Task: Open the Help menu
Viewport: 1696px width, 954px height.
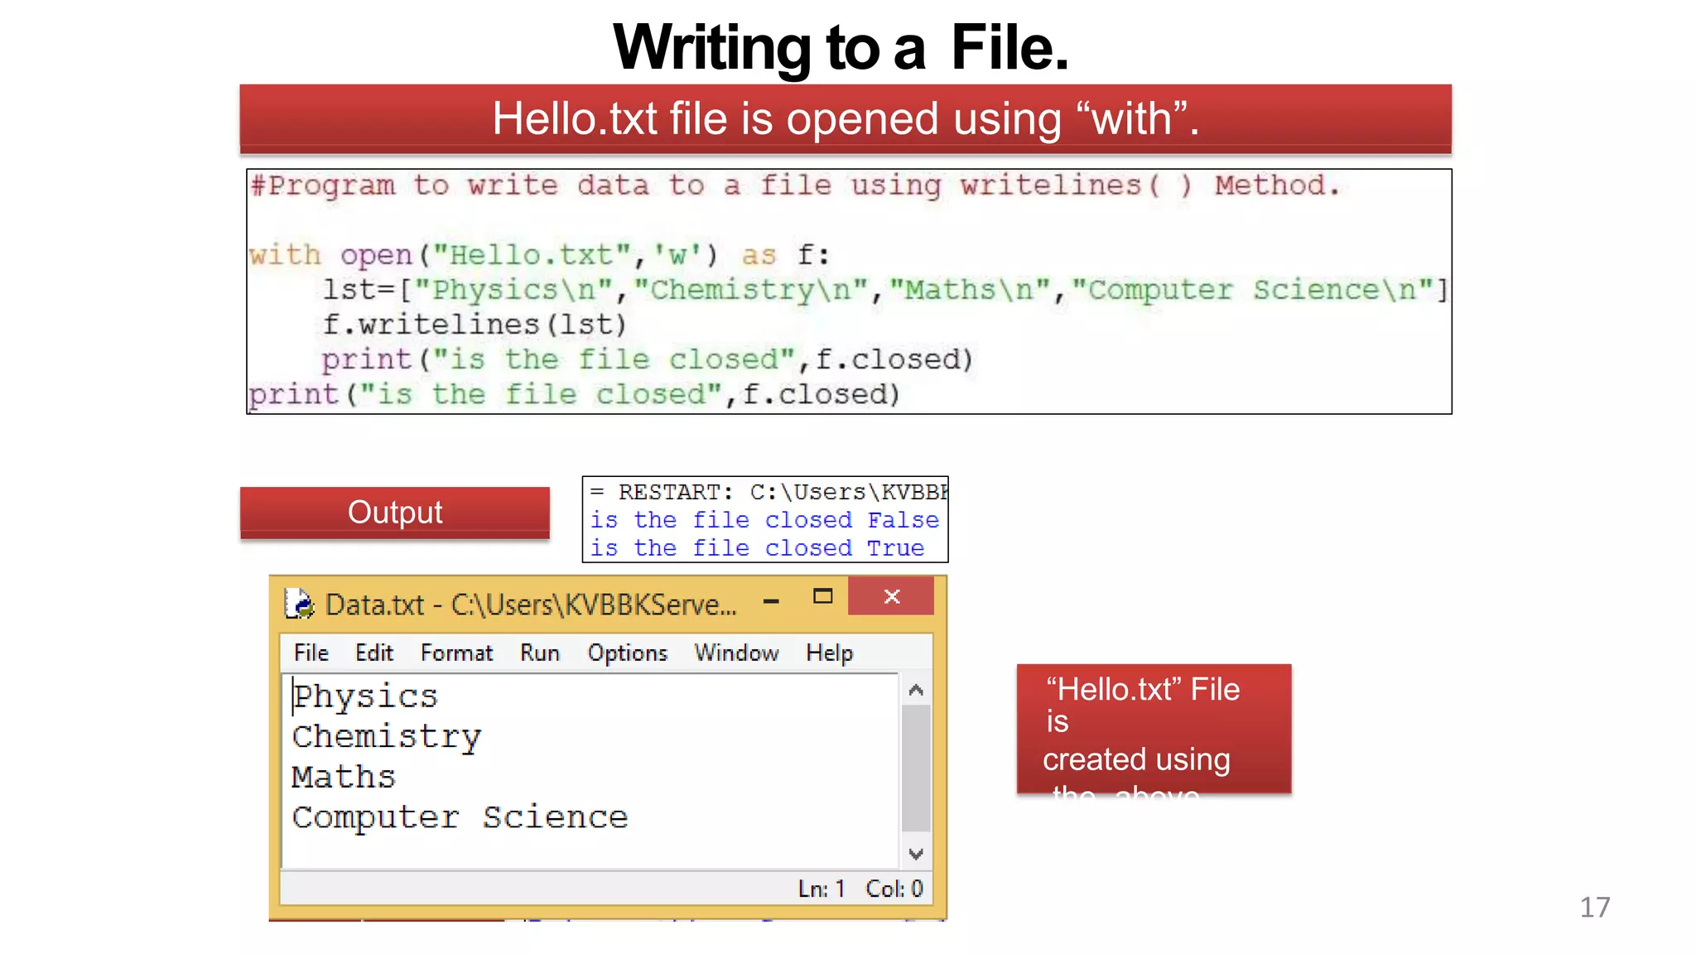Action: [x=829, y=653]
